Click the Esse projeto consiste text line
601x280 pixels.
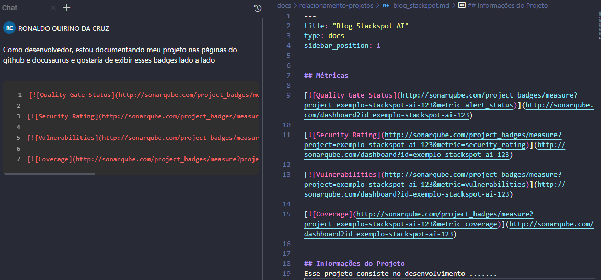click(x=400, y=274)
